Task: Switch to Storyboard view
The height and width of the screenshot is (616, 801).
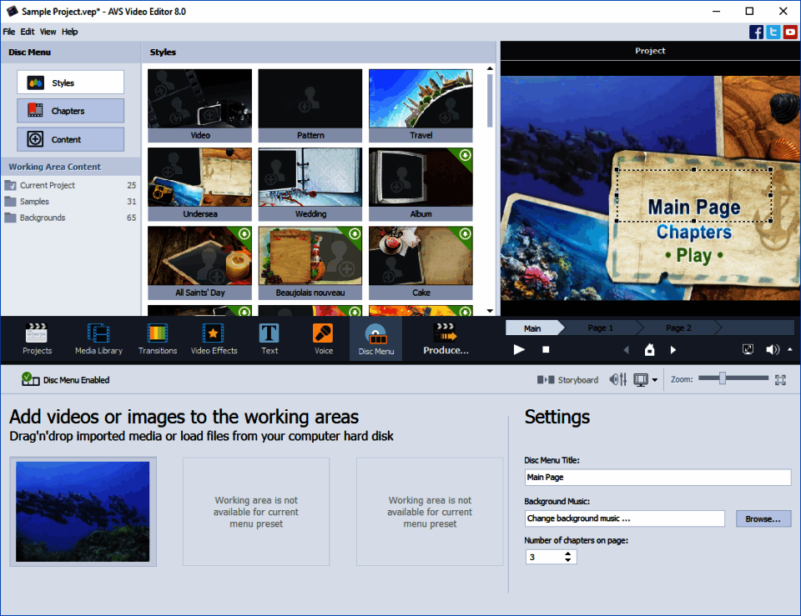Action: tap(568, 379)
